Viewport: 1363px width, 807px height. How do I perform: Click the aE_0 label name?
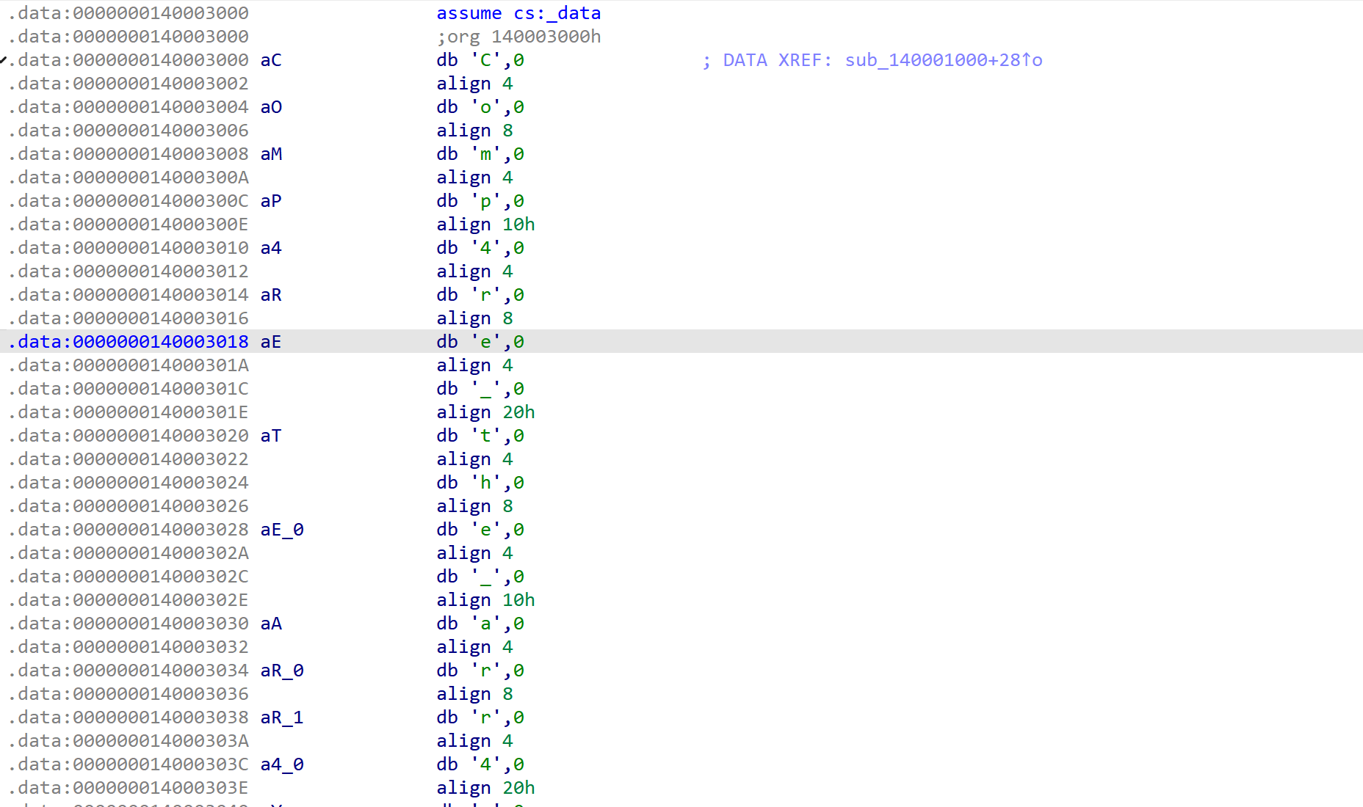[281, 529]
